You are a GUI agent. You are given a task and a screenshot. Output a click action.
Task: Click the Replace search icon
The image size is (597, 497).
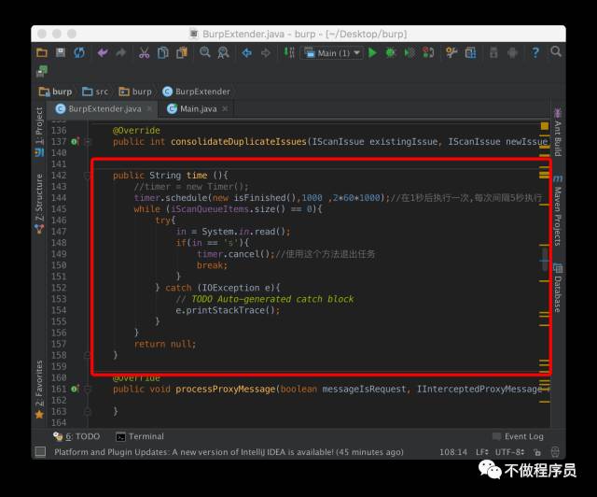click(224, 52)
